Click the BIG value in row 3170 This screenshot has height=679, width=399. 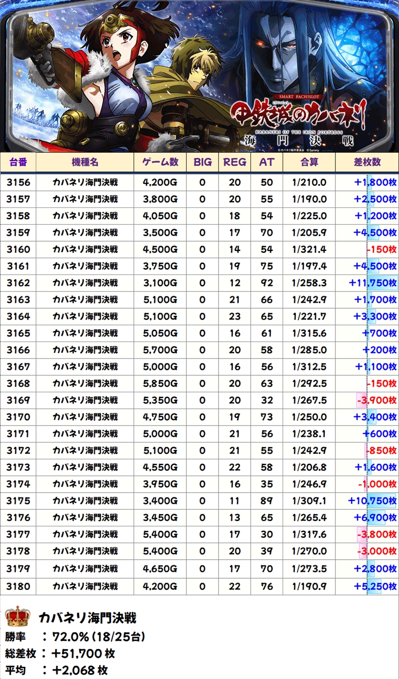(x=202, y=417)
